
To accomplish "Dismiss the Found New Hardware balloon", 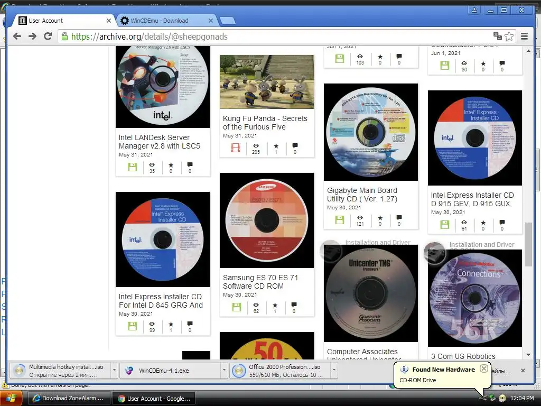I will point(484,368).
